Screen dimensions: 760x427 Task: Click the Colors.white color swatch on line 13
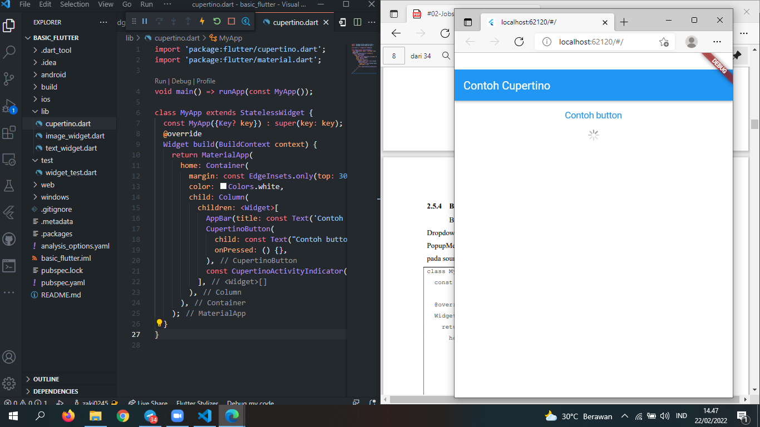223,186
